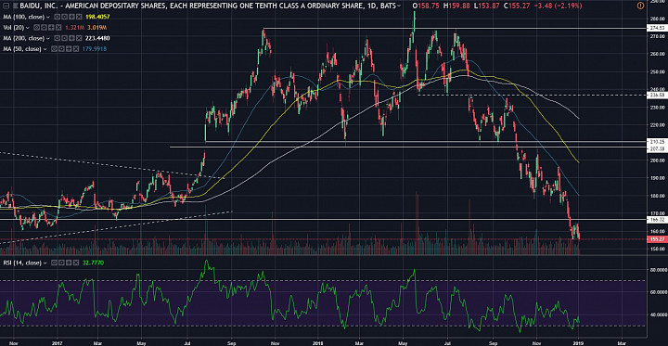Select the 236.58 price label on the axis
The height and width of the screenshot is (346, 668).
[x=658, y=95]
